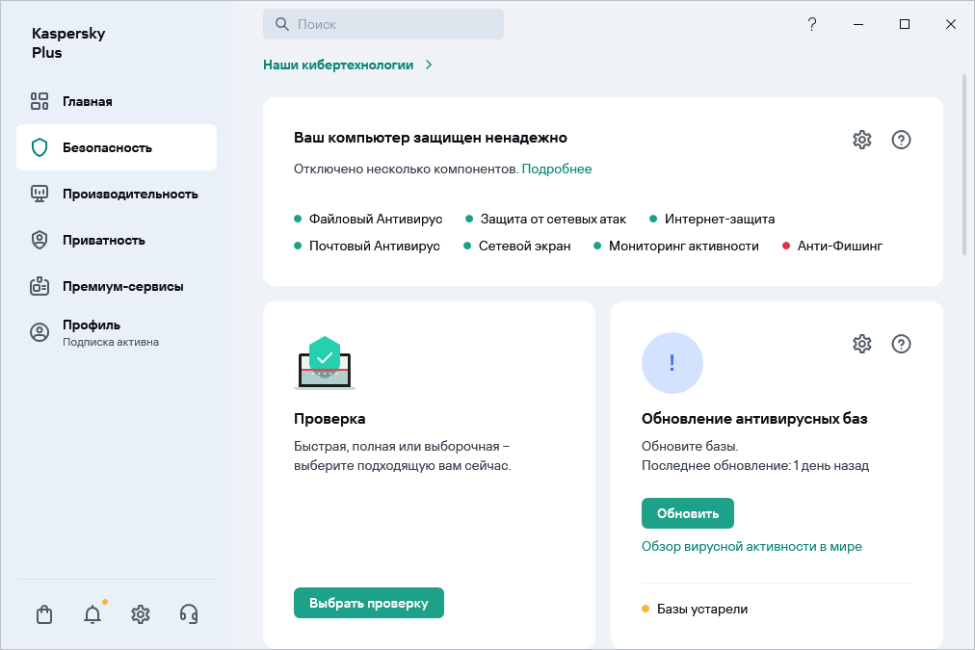Select Мониторинг активности component

point(676,247)
